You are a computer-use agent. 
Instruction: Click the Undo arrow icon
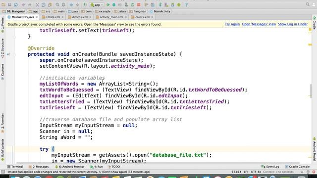[24, 4]
